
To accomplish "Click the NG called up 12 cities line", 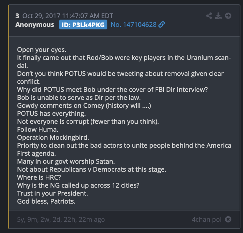I will click(78, 185).
